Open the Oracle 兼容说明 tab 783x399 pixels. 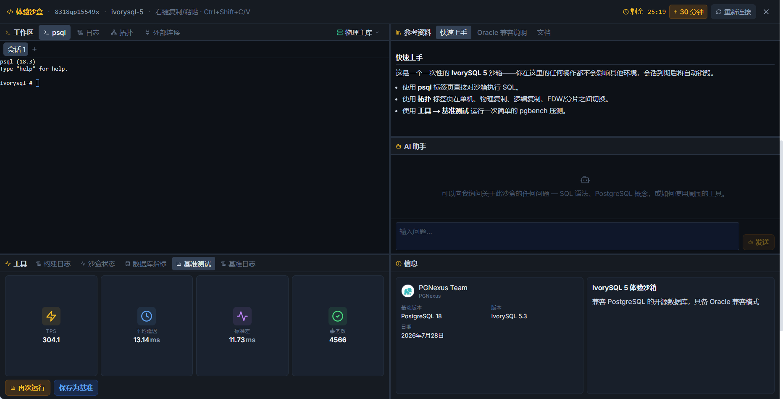(x=502, y=32)
